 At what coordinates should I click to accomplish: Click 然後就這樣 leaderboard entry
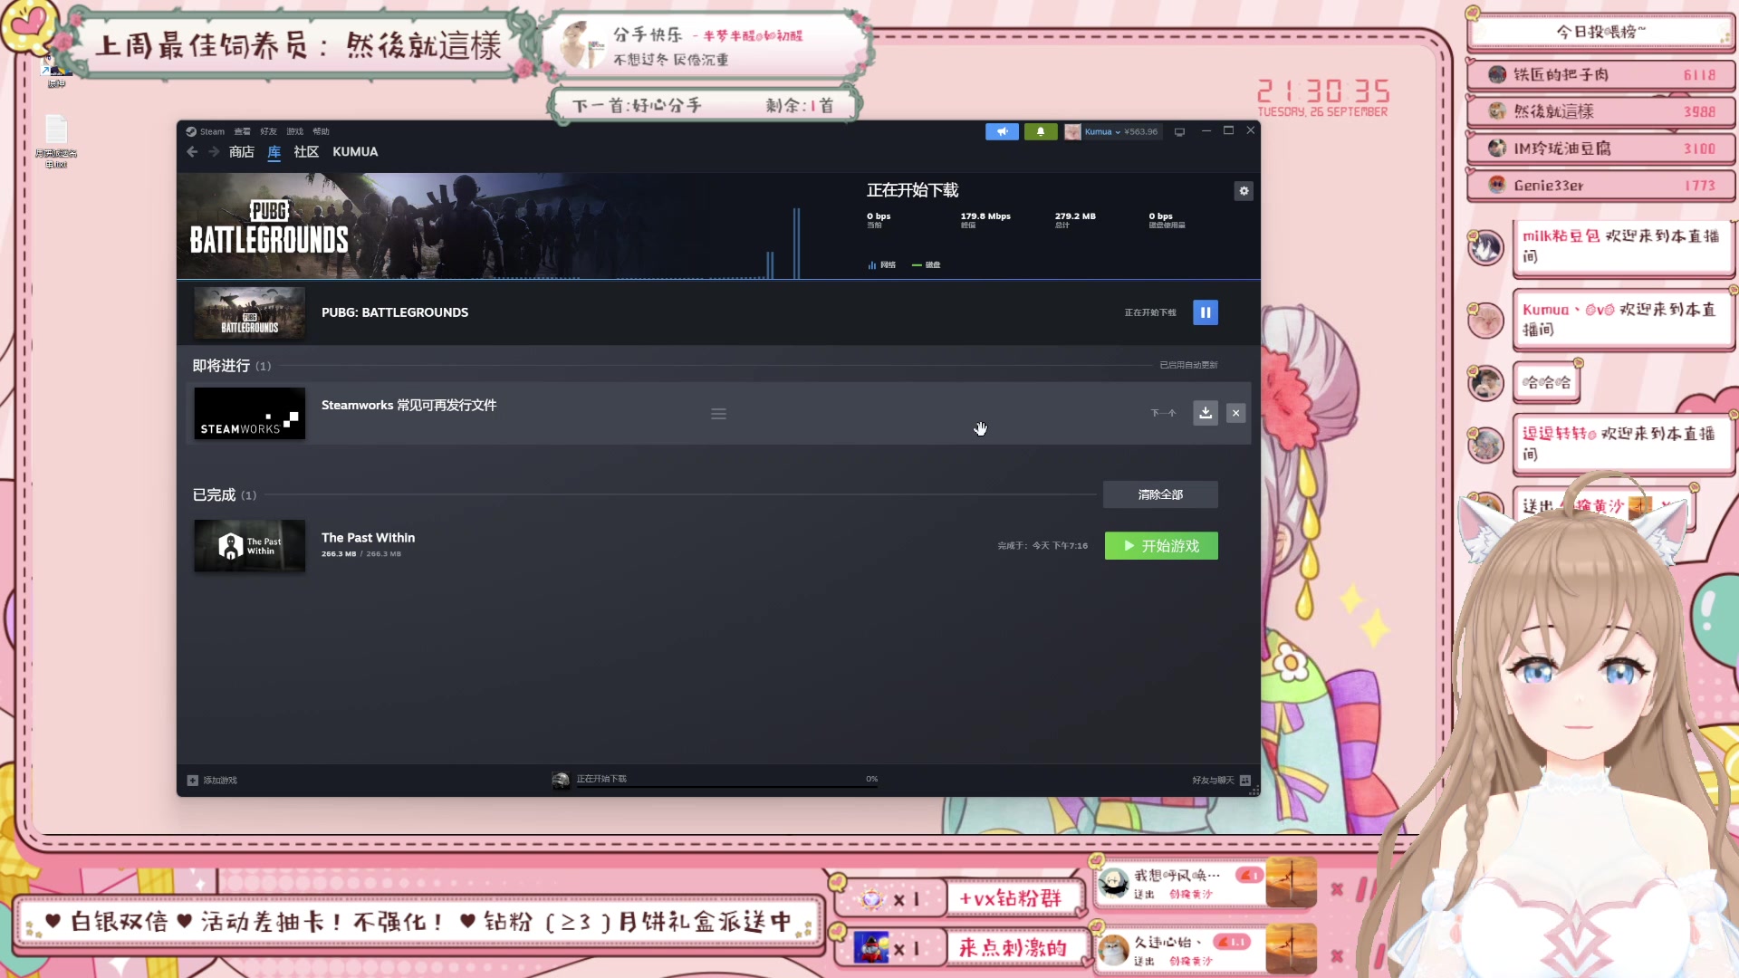tap(1600, 111)
